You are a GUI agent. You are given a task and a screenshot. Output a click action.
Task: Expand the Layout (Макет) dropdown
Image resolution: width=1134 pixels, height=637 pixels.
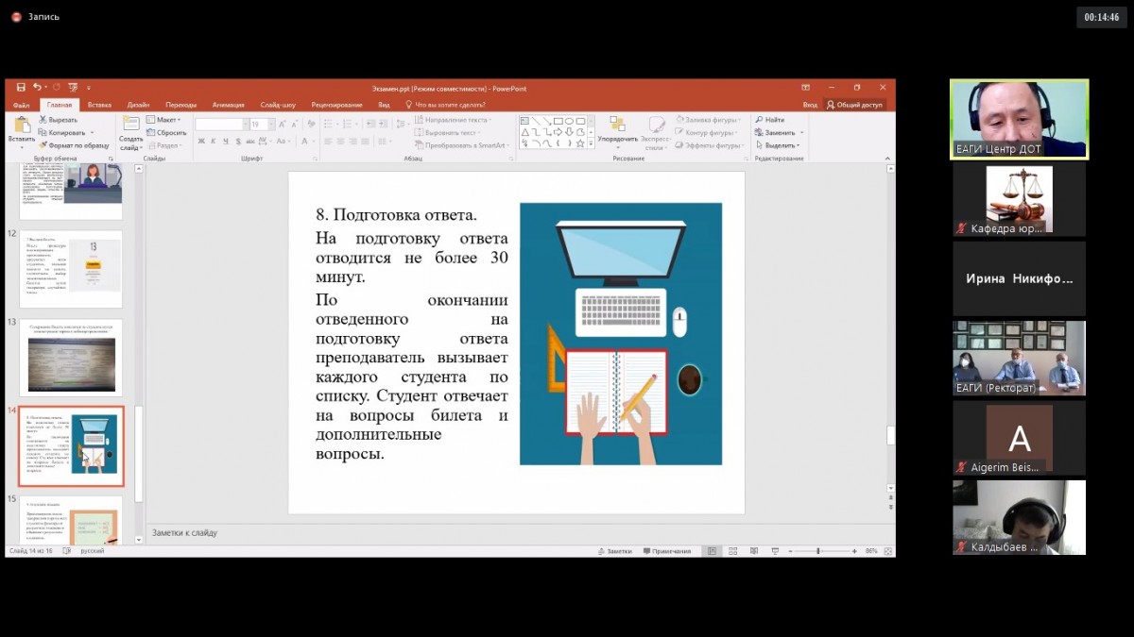164,120
